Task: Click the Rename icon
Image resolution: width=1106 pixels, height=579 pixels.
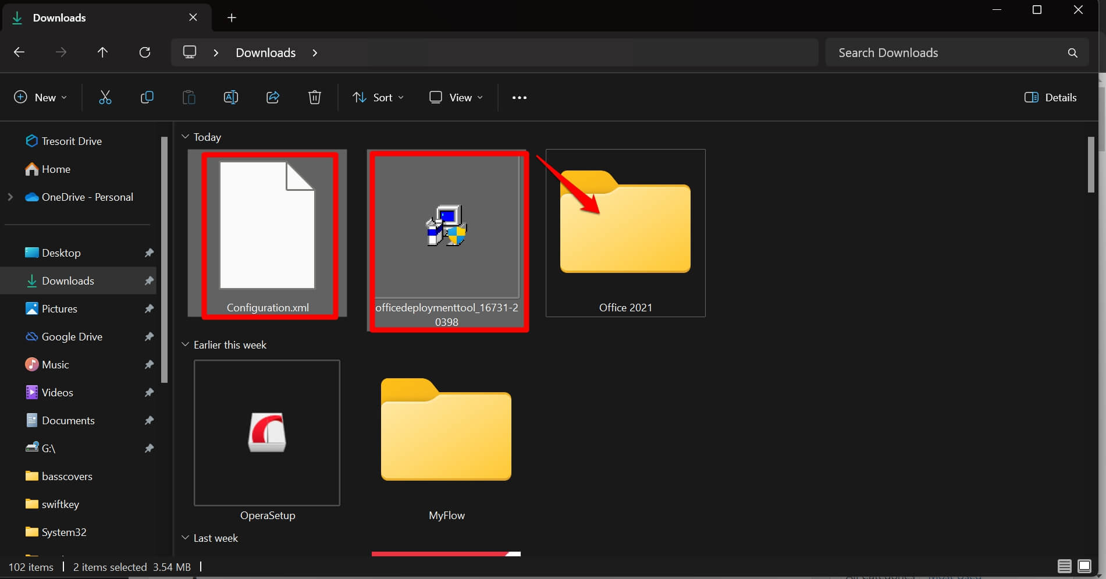Action: (x=231, y=97)
